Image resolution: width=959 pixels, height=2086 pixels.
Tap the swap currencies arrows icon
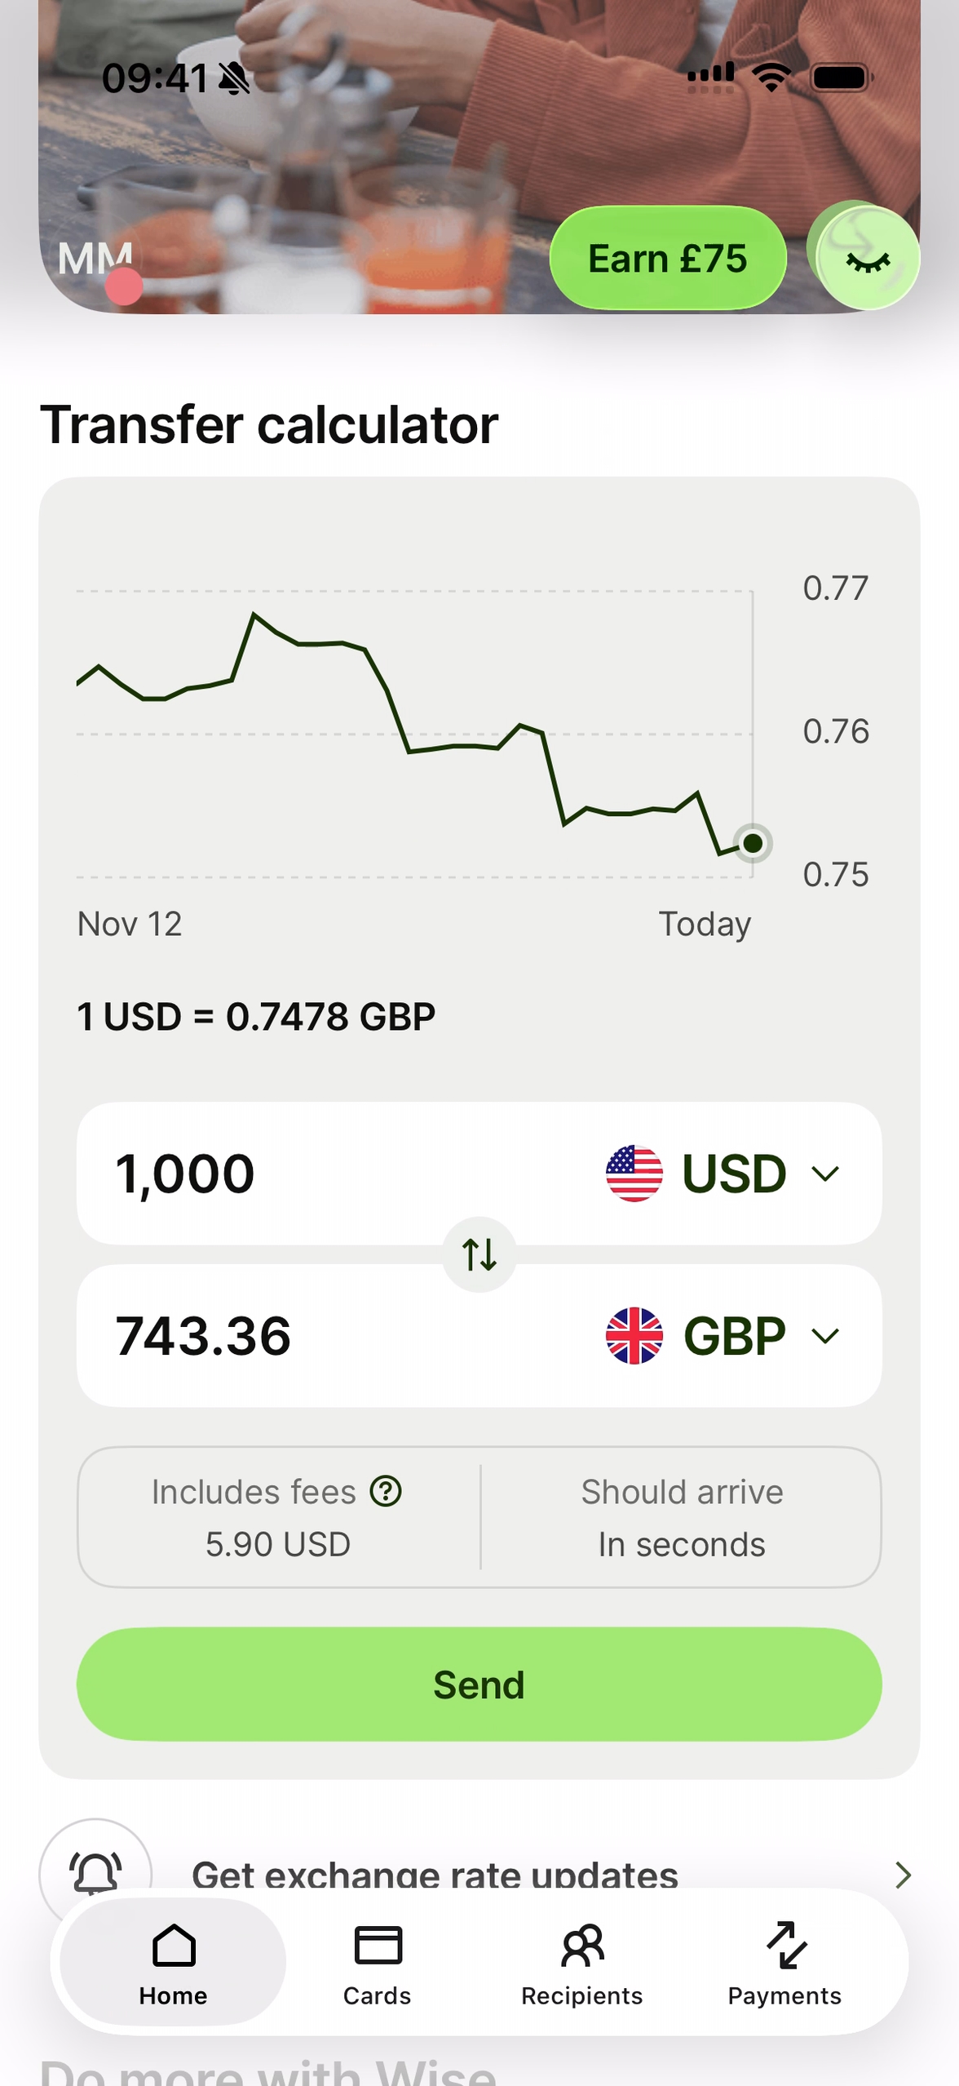click(479, 1254)
